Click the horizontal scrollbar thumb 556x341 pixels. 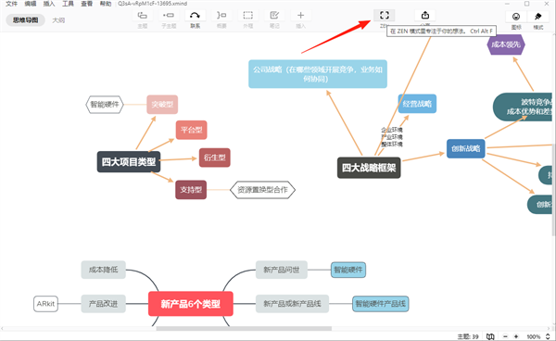point(244,329)
